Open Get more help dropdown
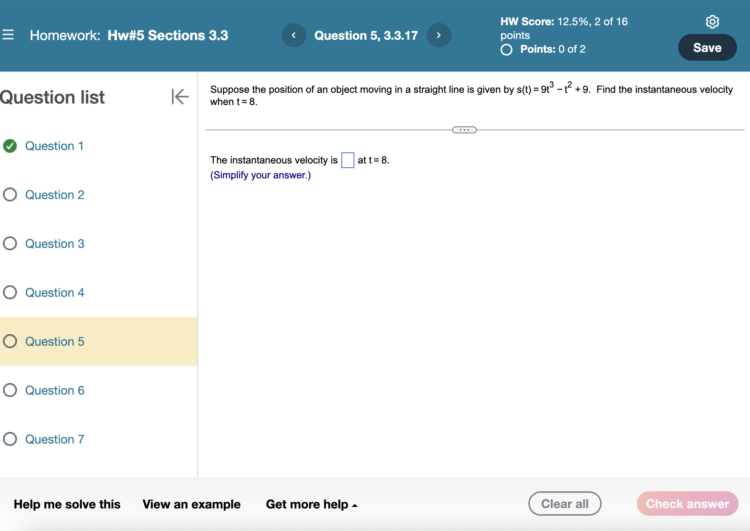This screenshot has width=750, height=531. (x=312, y=504)
